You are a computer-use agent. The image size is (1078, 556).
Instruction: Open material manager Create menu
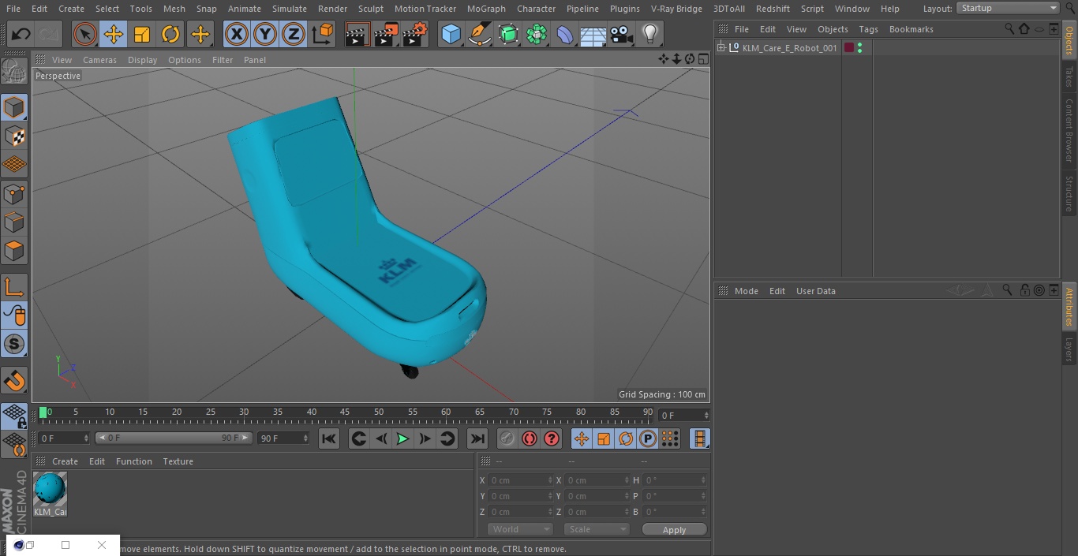point(65,461)
